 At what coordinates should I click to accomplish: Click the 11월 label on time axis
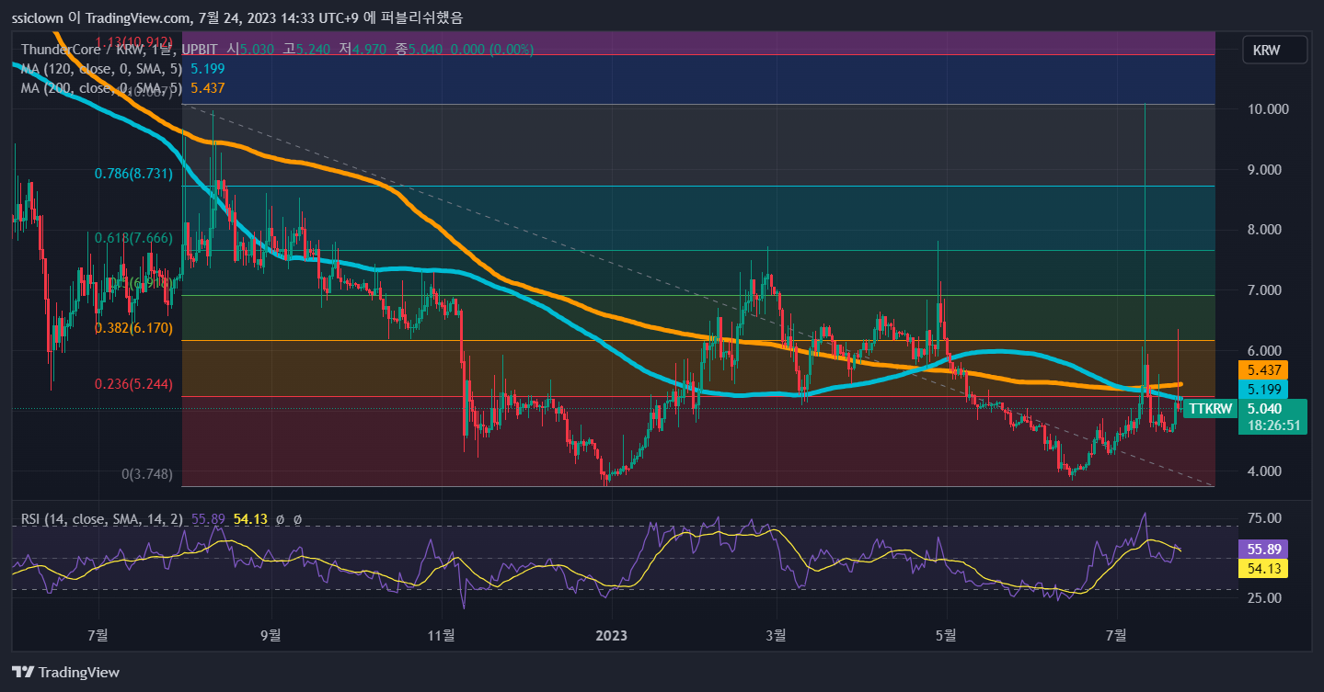point(442,634)
